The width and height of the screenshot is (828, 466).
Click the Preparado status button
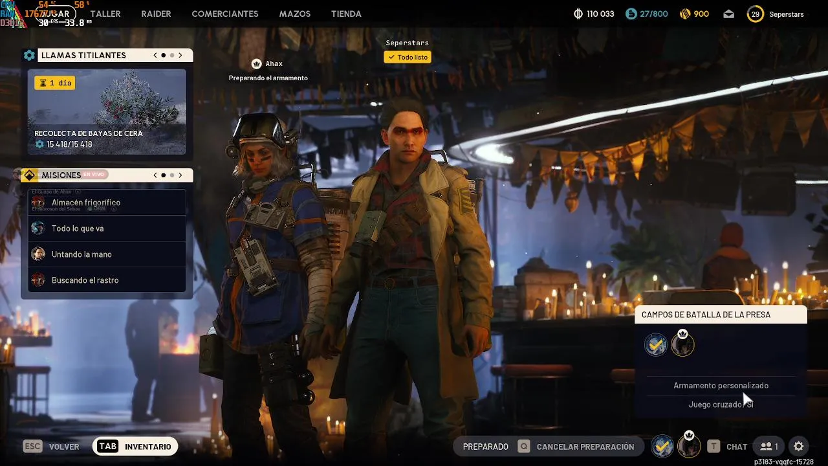486,447
